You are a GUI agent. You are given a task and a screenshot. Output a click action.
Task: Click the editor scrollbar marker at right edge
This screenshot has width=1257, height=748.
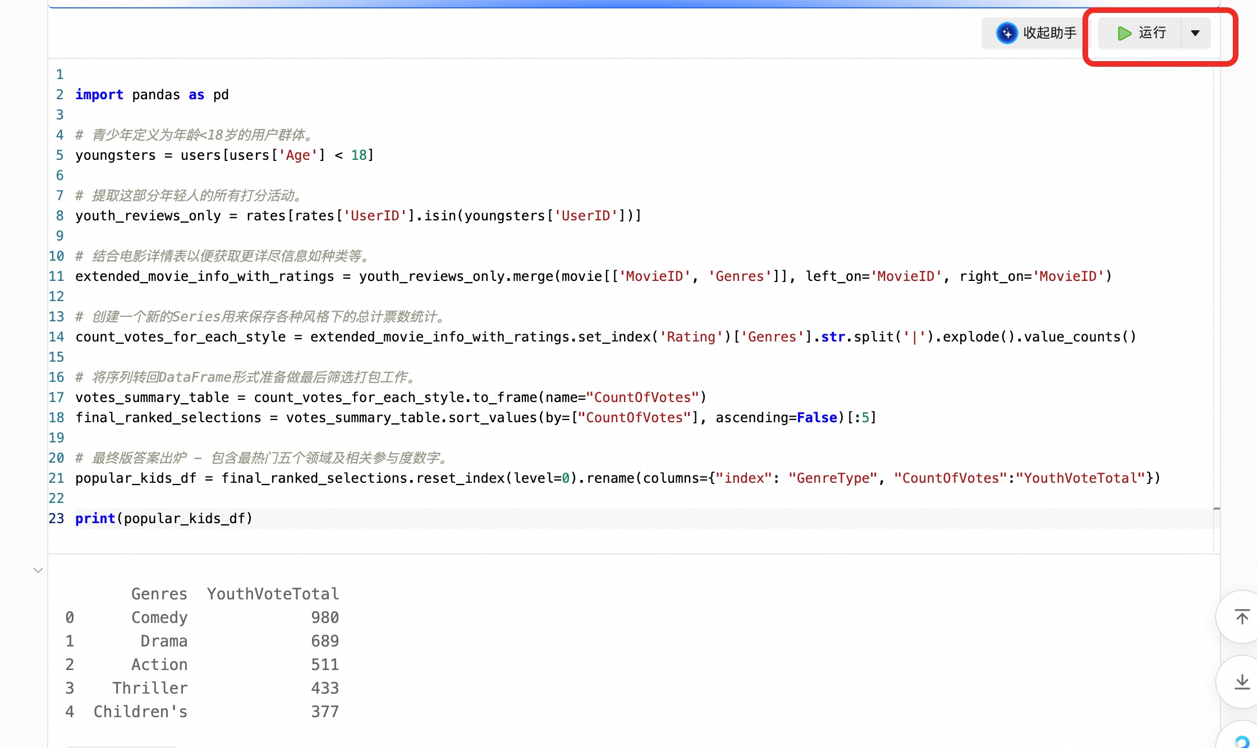(1217, 509)
